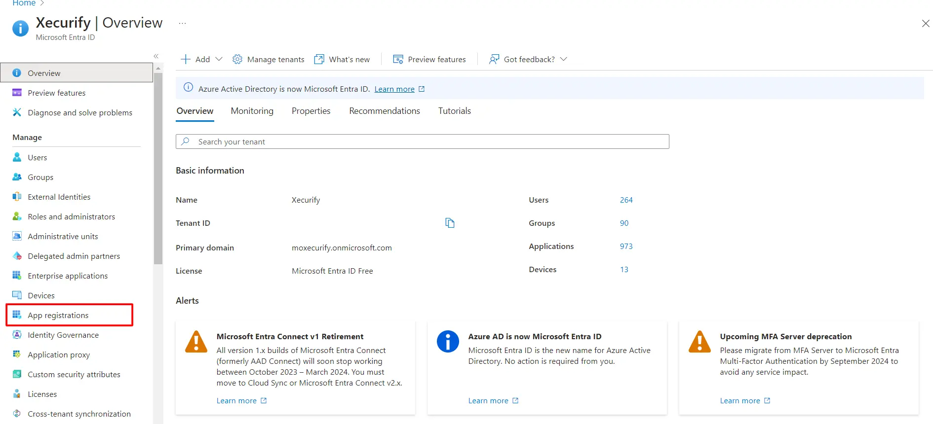Open the more options ellipsis near title

click(183, 23)
